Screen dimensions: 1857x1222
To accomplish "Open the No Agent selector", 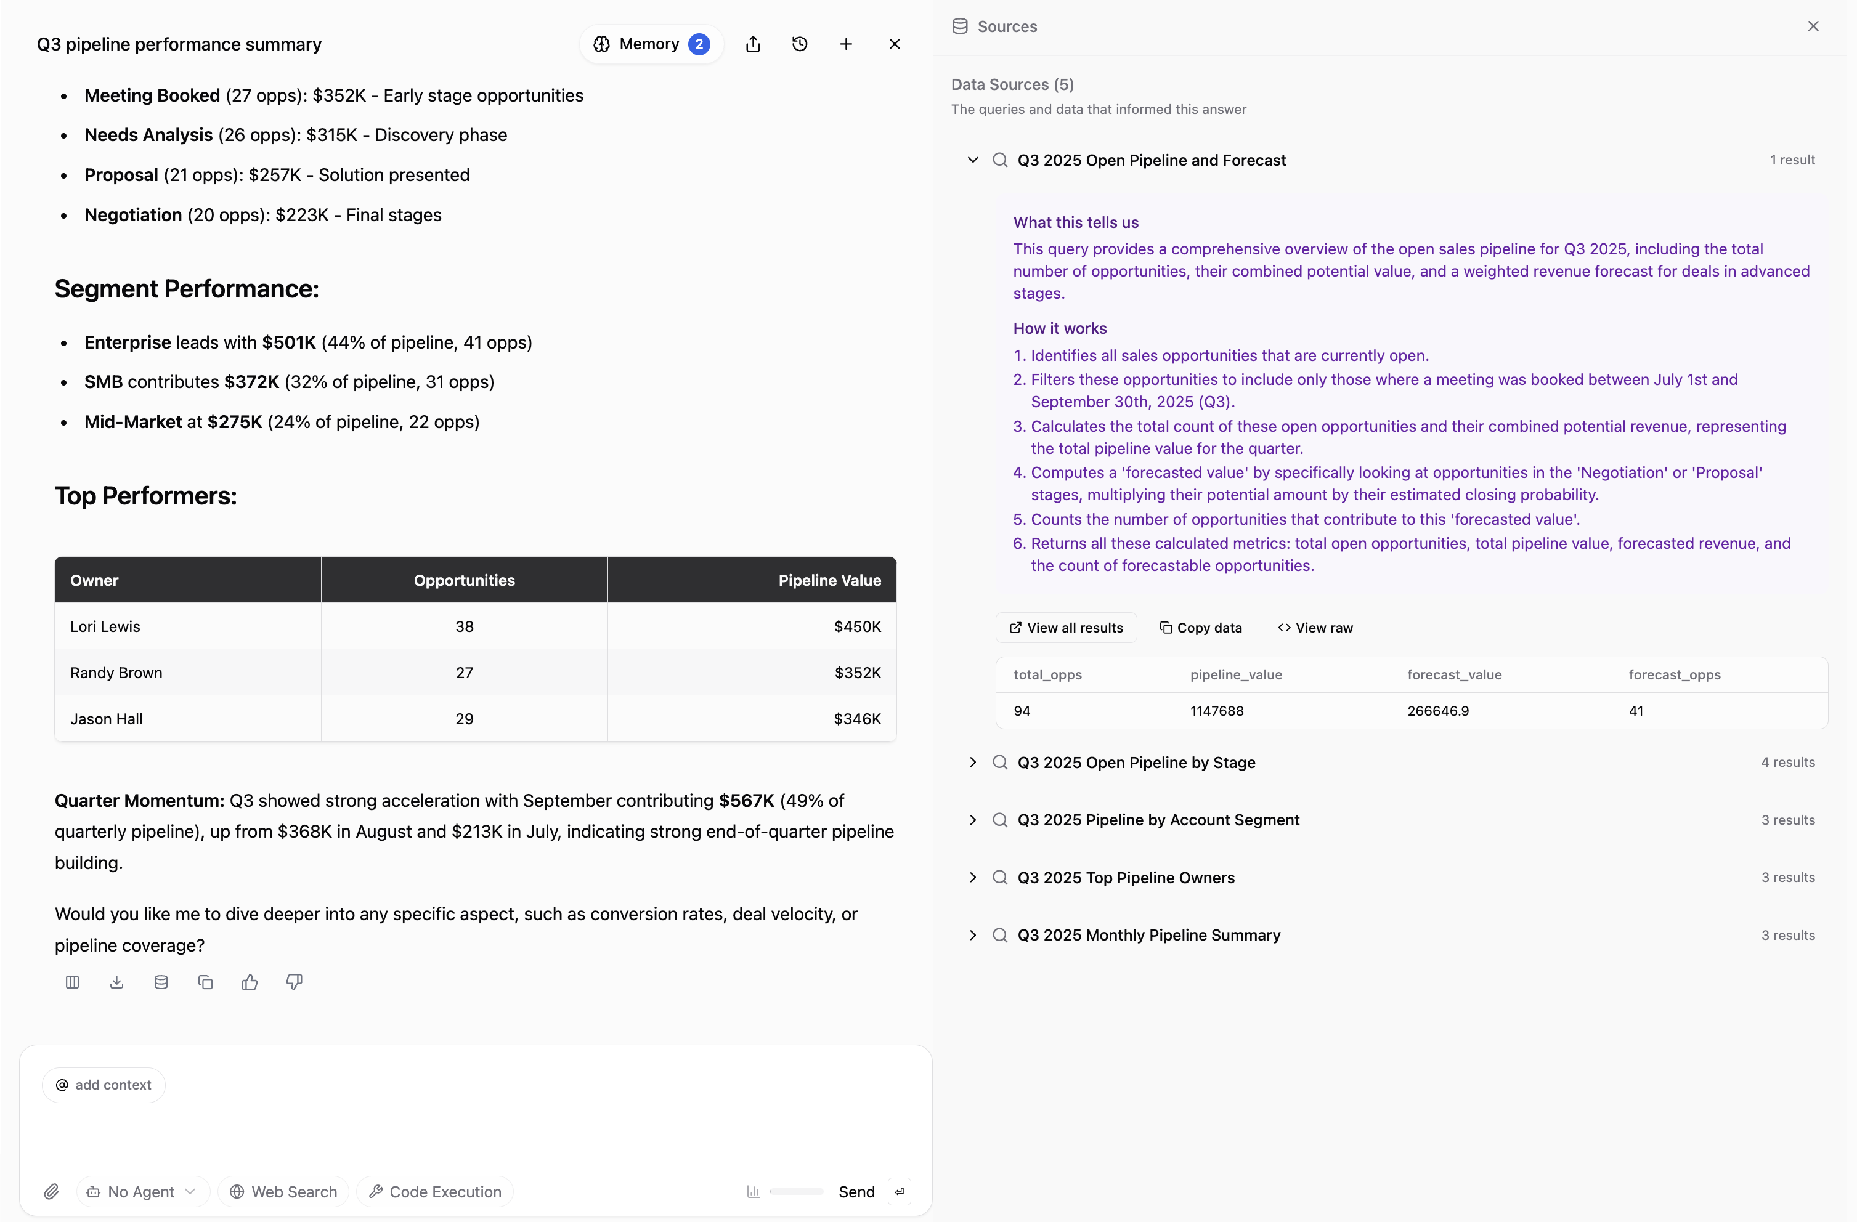I will (141, 1192).
